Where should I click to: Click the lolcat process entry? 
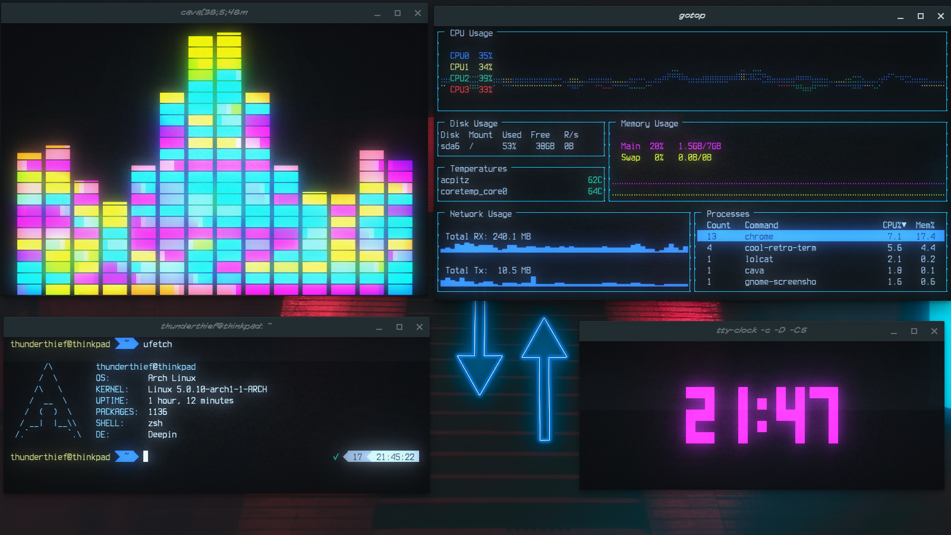(x=759, y=259)
